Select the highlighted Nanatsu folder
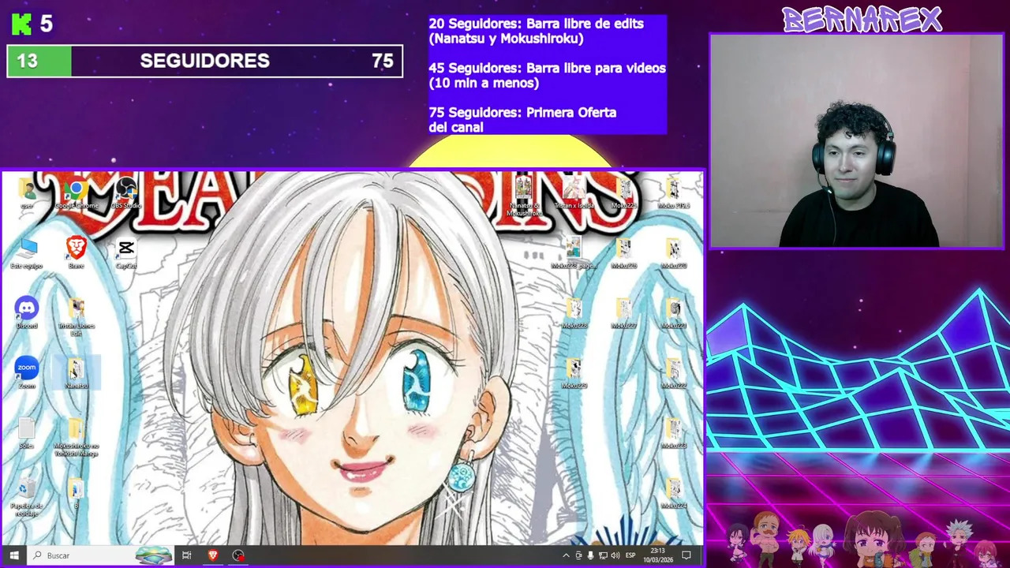This screenshot has height=568, width=1010. tap(77, 374)
